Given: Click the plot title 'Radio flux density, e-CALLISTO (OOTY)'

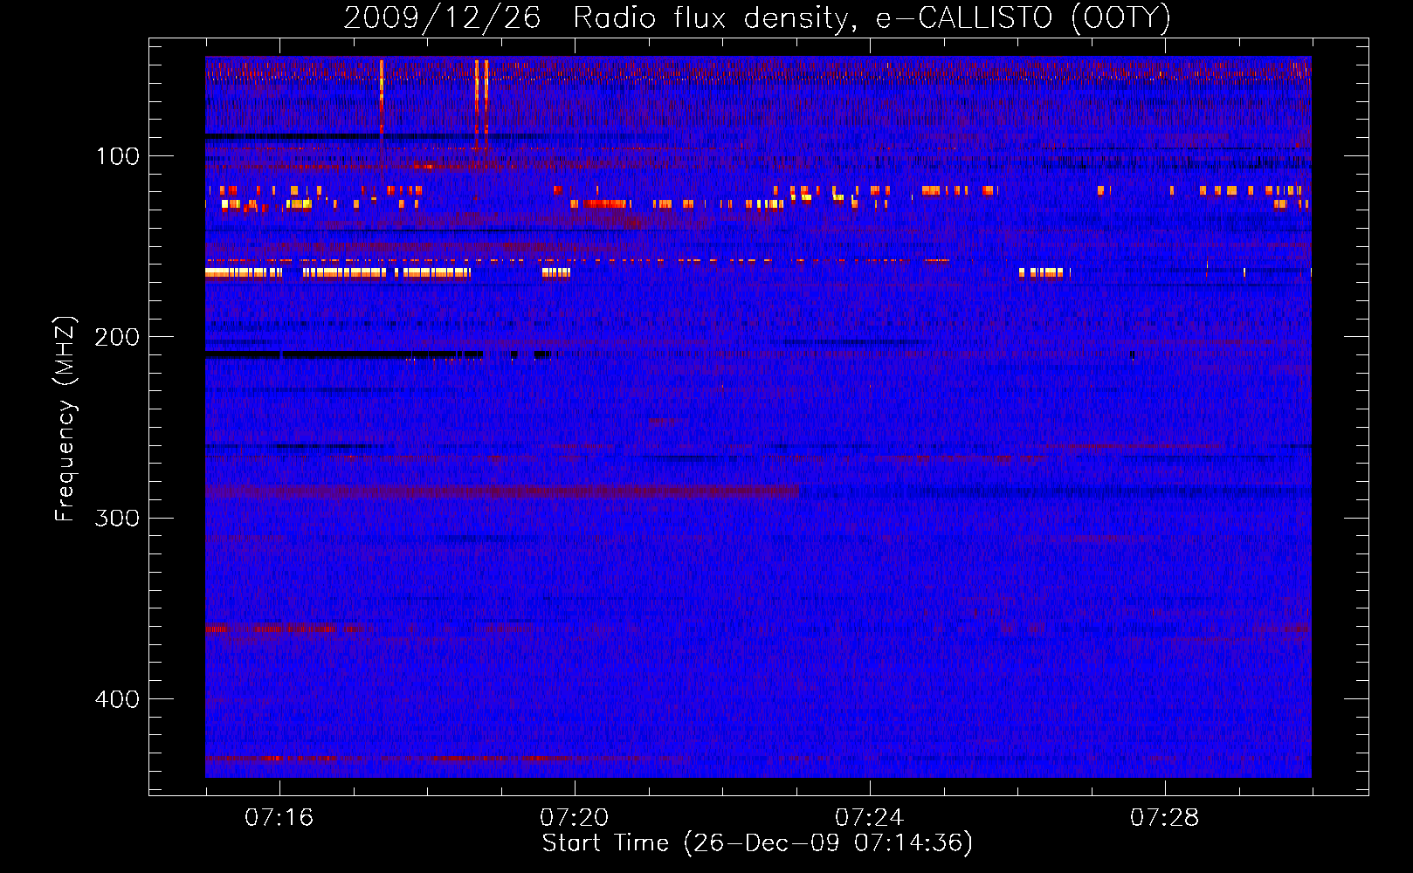Looking at the screenshot, I should (x=872, y=19).
